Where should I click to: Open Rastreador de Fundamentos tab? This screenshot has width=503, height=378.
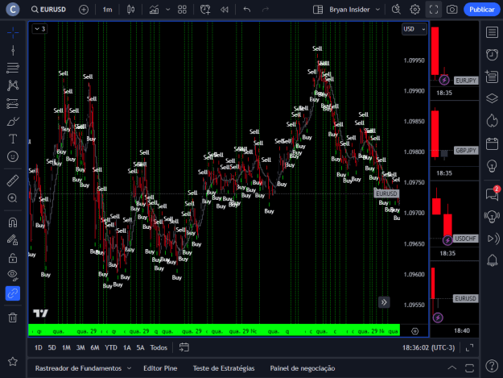tap(78, 368)
